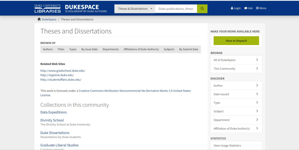Screen dimensions: 299x150
Task: Browse by Departments
Action: pyautogui.click(x=111, y=49)
